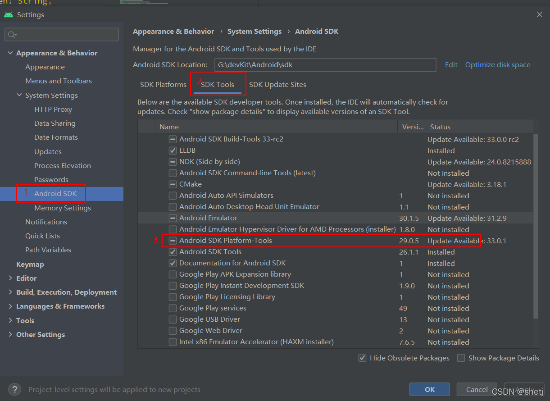Image resolution: width=550 pixels, height=401 pixels.
Task: Expand Languages & Frameworks section
Action: coord(10,306)
